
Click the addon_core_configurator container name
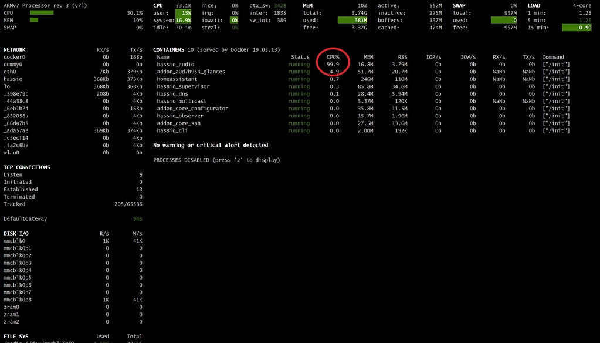tap(192, 109)
